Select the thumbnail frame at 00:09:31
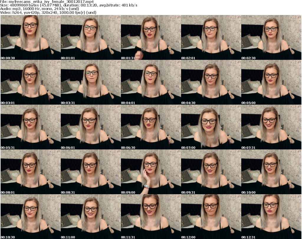 [211, 172]
